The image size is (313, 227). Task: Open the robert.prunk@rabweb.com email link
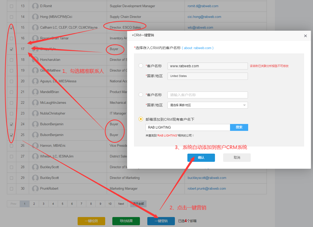(x=207, y=189)
